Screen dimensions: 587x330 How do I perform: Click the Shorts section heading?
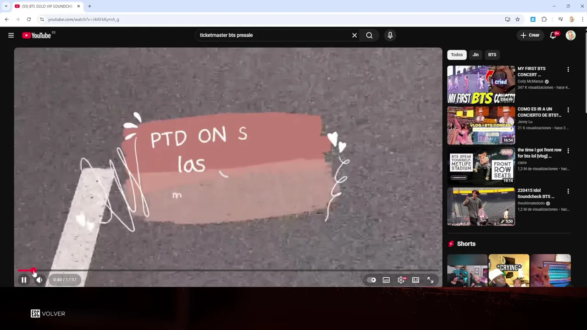466,244
